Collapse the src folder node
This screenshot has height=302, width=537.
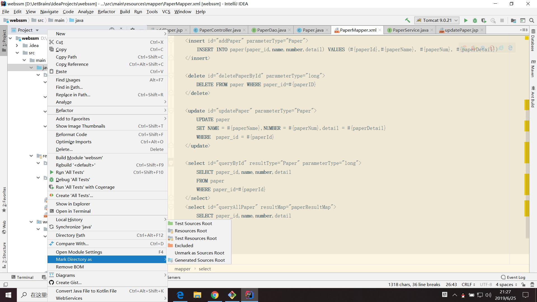17,53
